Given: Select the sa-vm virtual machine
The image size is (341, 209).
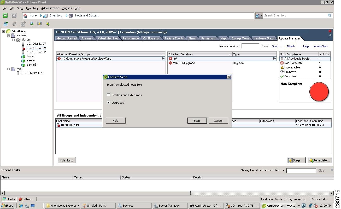Looking at the screenshot, I should [31, 60].
